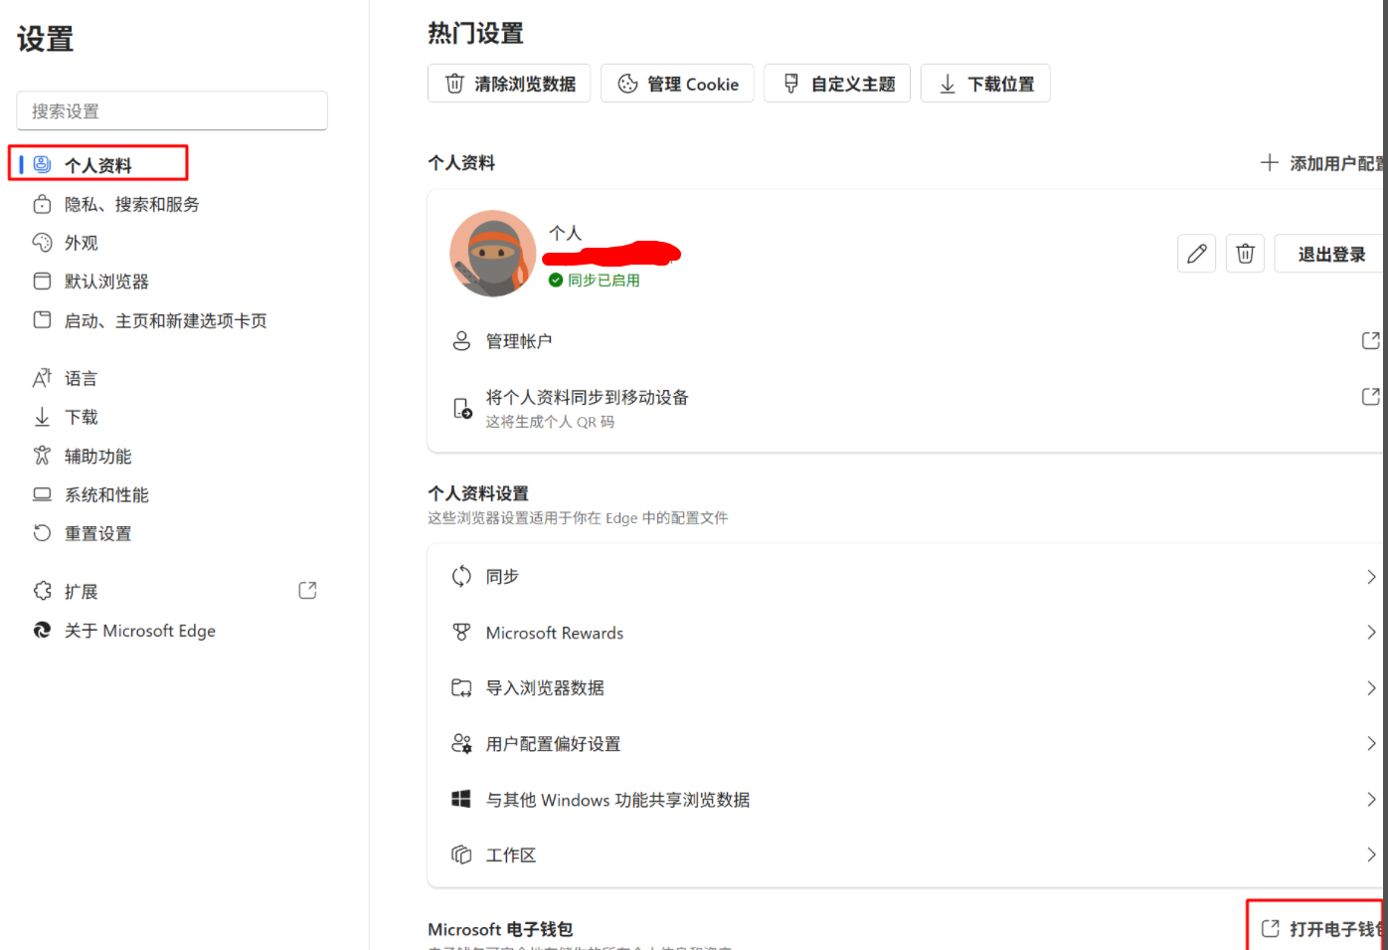Screen dimensions: 1388x950
Task: Click the puzzle icon next to 扩展
Action: pos(42,591)
